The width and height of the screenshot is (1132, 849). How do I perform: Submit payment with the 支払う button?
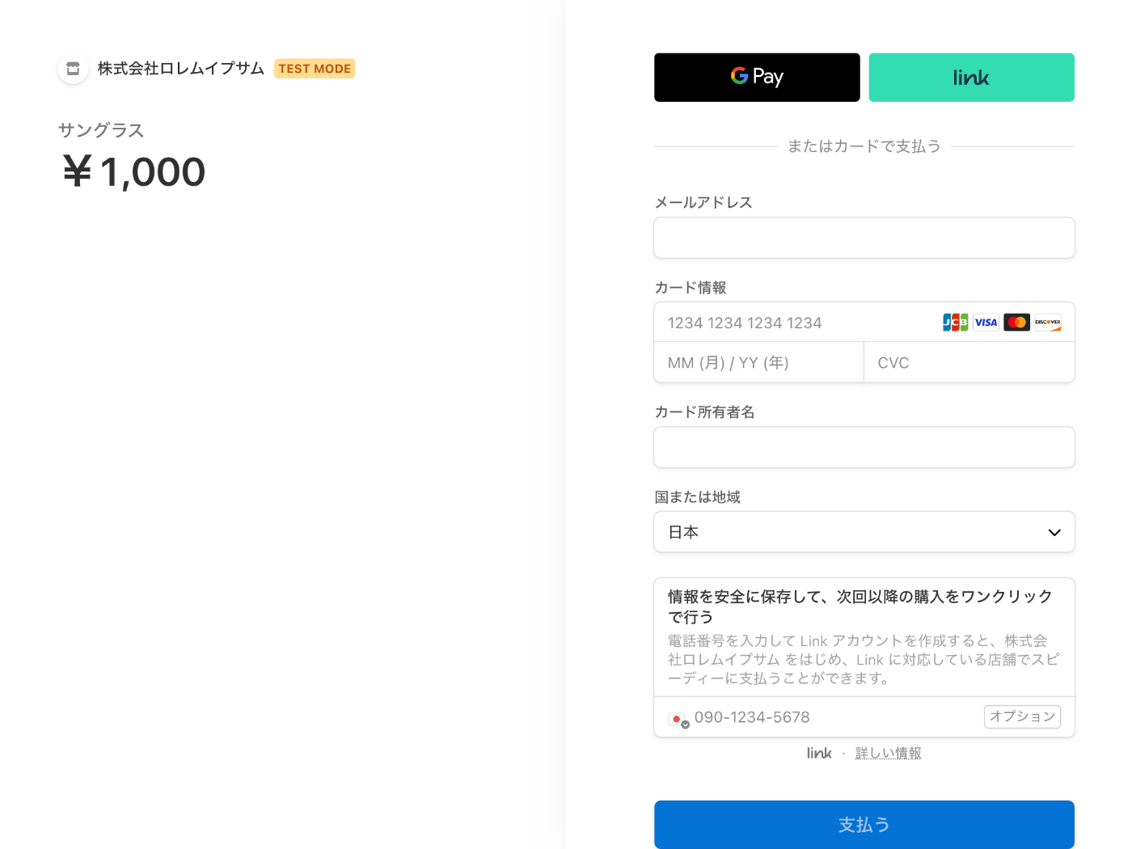[x=864, y=825]
